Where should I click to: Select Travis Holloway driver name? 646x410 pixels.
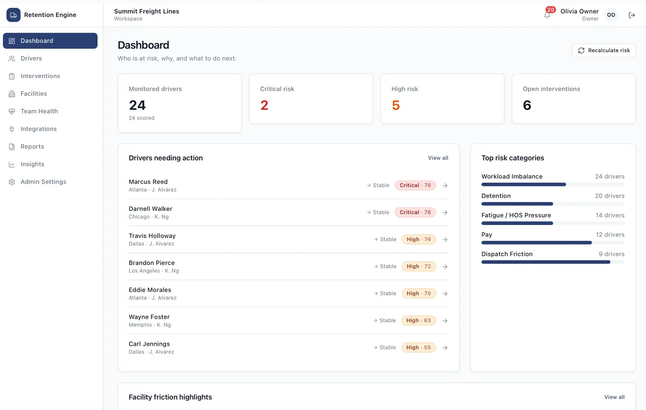click(152, 236)
